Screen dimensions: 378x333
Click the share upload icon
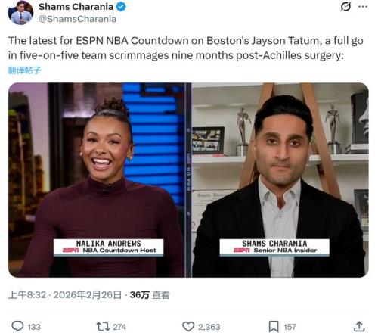click(359, 327)
